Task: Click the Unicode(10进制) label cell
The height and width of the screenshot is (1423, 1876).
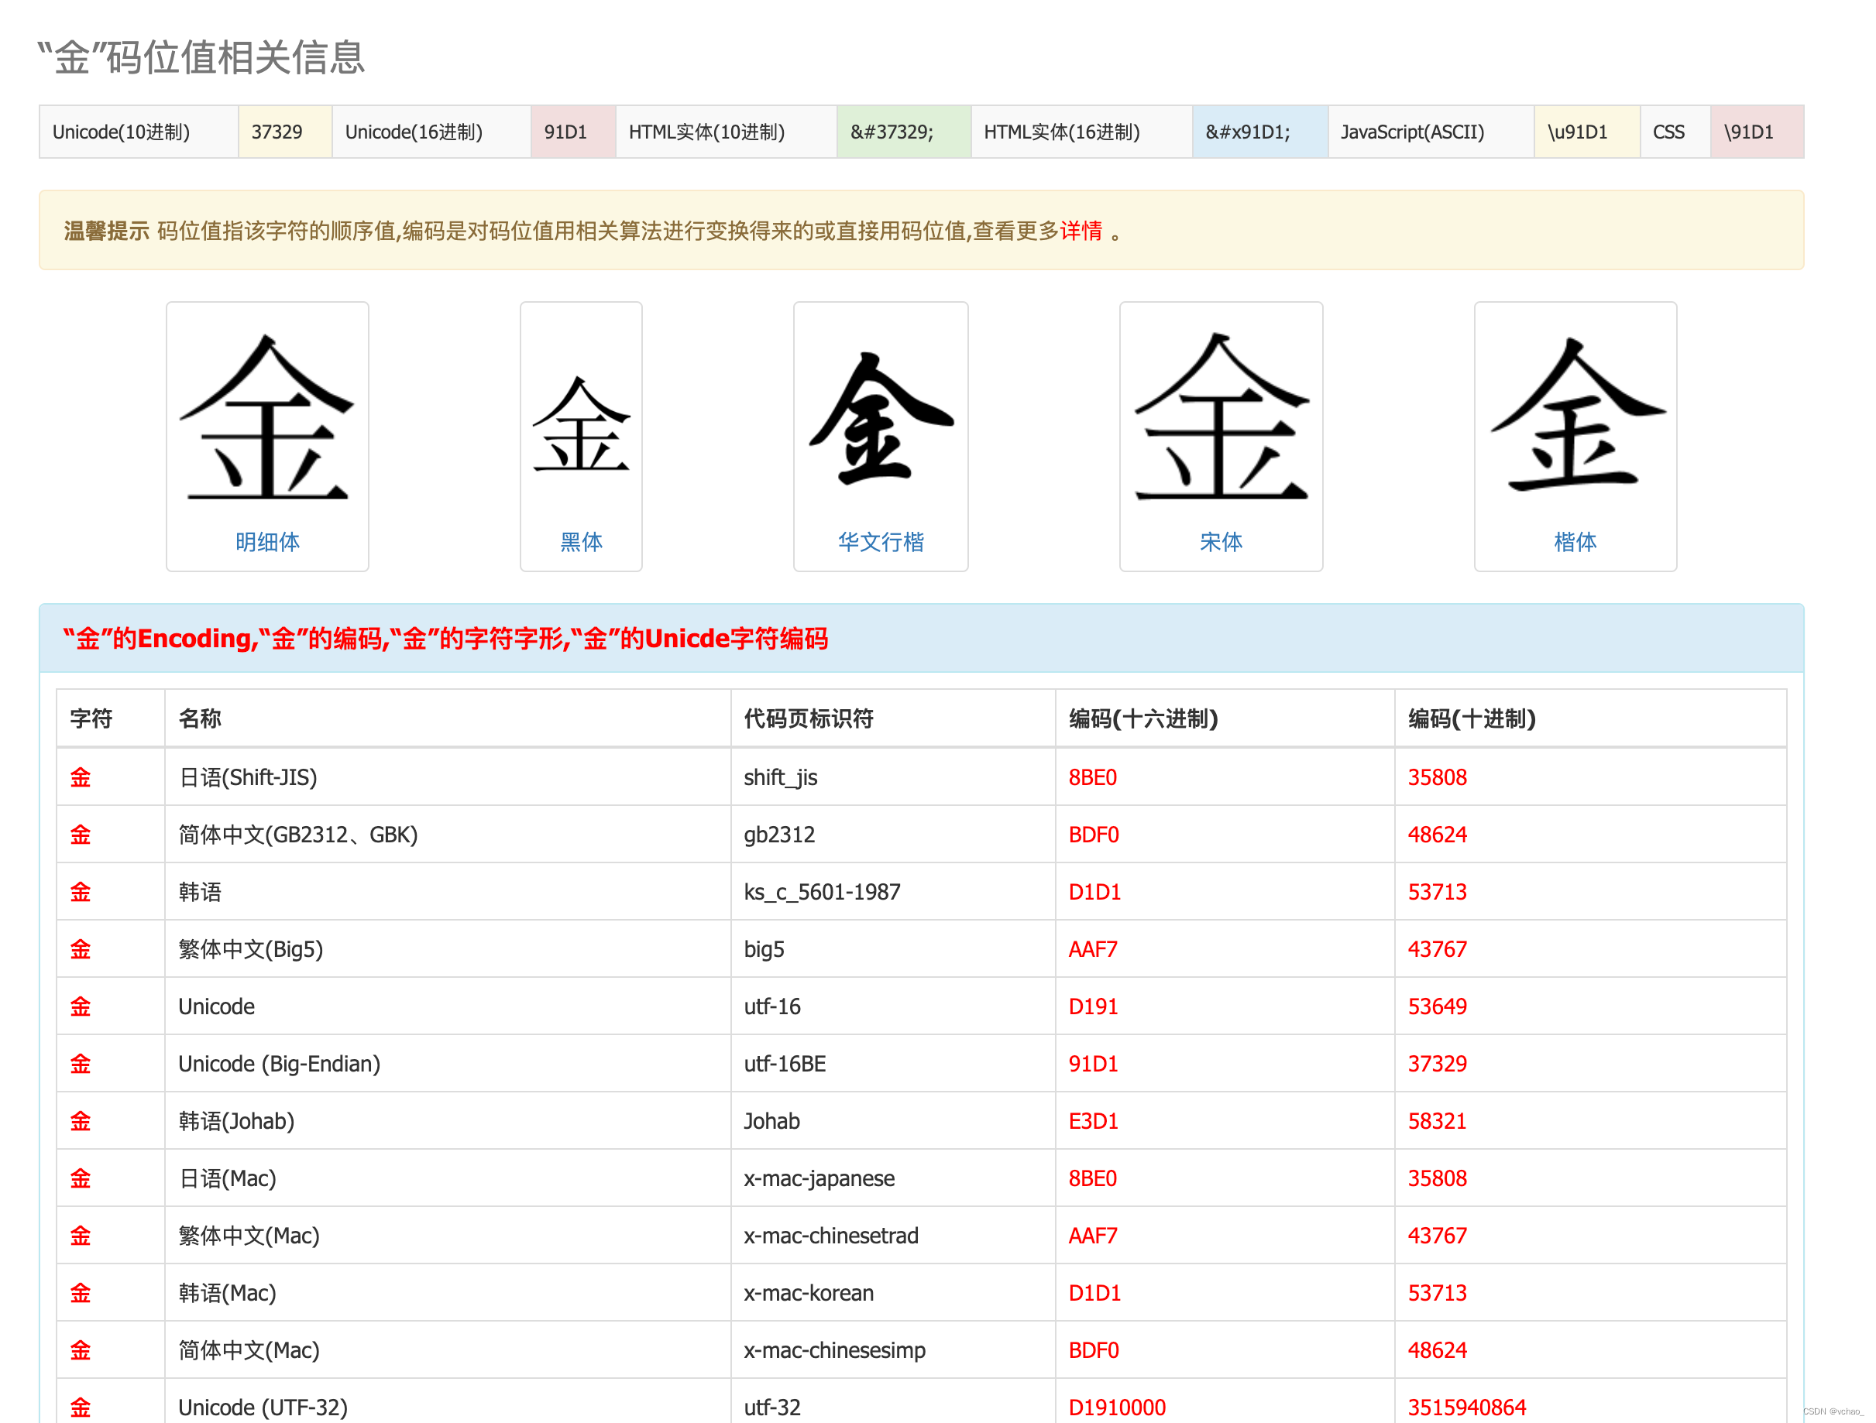Action: pos(139,132)
